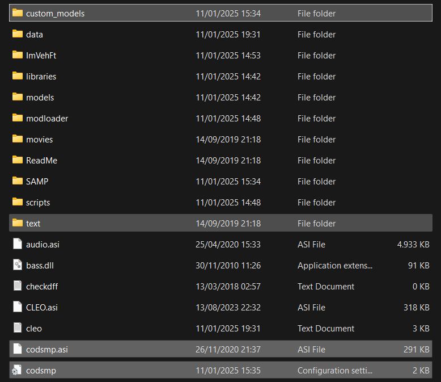
Task: Select the codsmp configuration file name
Action: click(41, 371)
